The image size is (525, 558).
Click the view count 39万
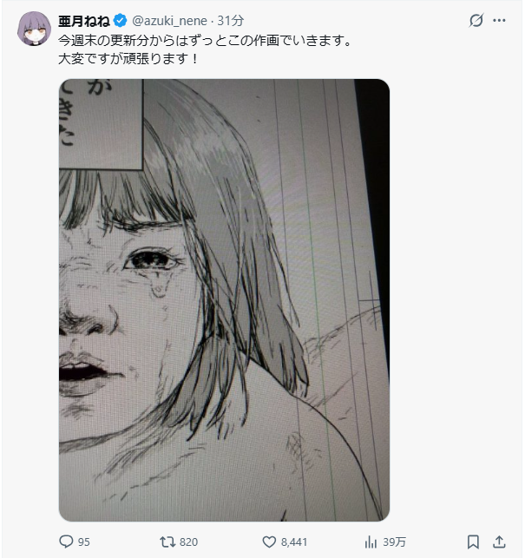click(x=394, y=542)
